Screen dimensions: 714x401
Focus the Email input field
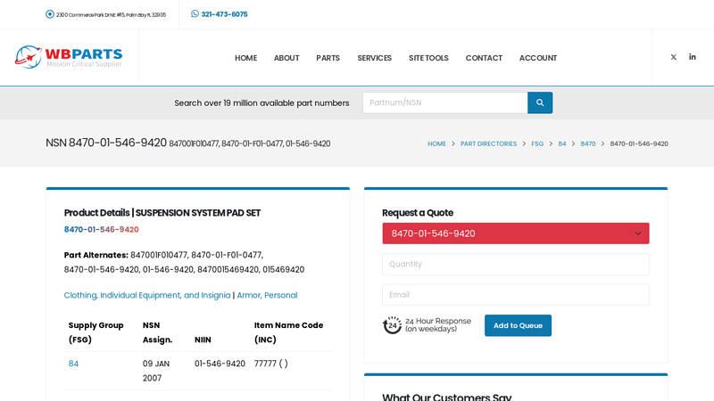click(x=515, y=294)
